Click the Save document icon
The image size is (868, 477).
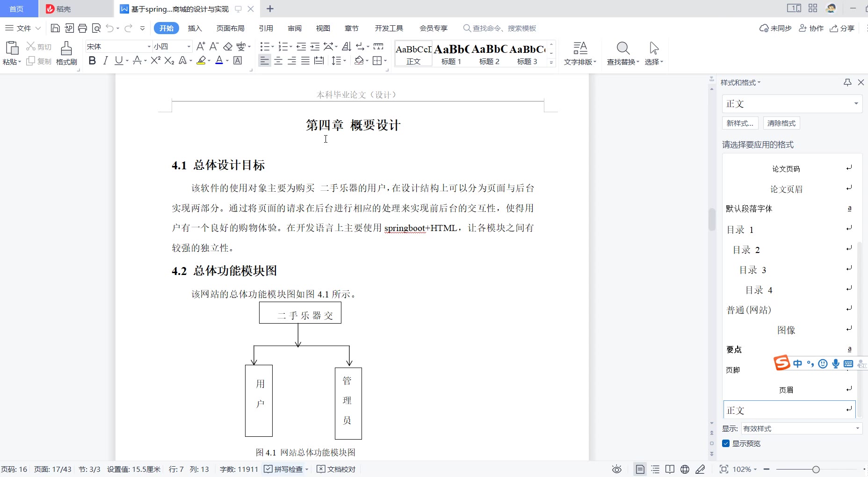point(55,28)
